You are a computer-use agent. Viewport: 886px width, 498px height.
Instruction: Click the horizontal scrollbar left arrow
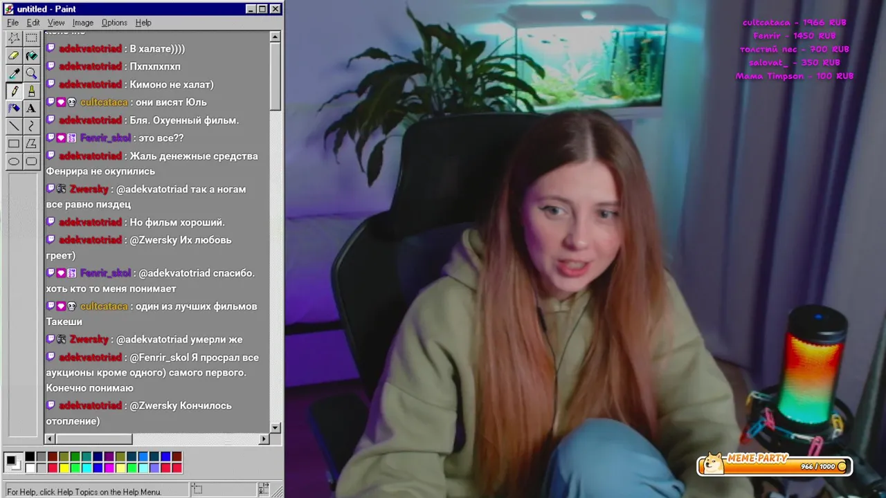pyautogui.click(x=50, y=439)
